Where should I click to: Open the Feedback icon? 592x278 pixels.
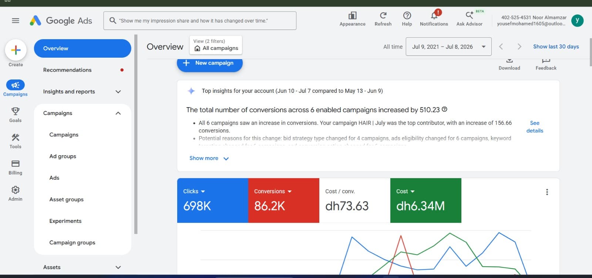point(546,64)
